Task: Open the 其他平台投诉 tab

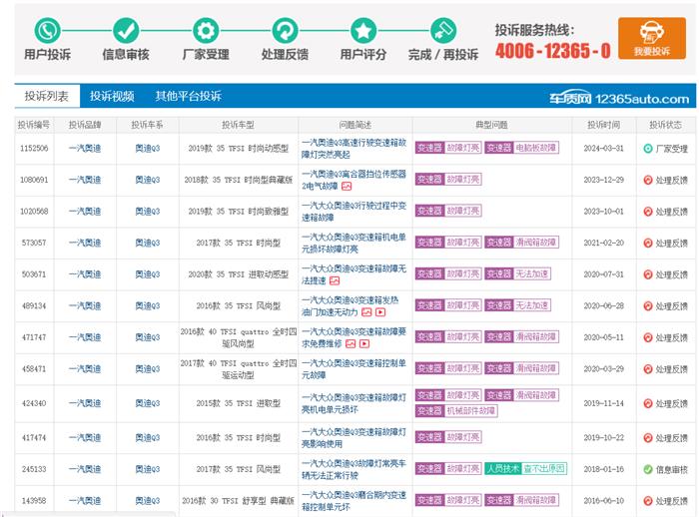Action: click(188, 97)
